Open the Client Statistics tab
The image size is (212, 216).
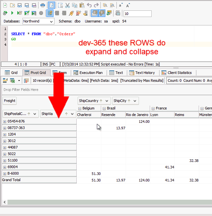point(177,73)
